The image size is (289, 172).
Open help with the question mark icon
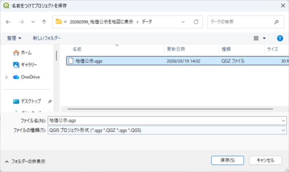(x=280, y=38)
